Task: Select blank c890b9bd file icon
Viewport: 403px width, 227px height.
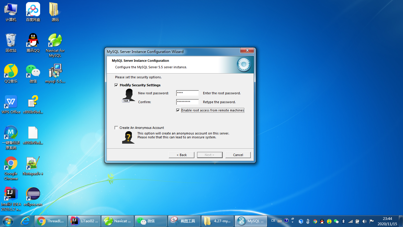Action: click(x=33, y=135)
